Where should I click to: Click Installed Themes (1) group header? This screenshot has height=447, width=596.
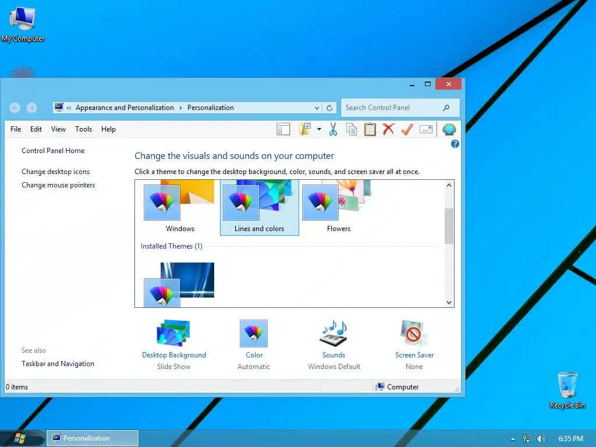click(172, 246)
